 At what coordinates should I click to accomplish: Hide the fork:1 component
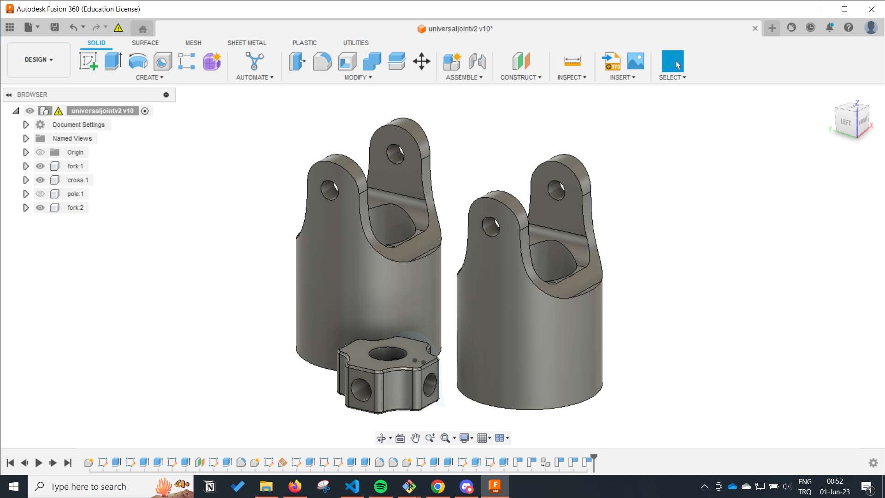40,166
